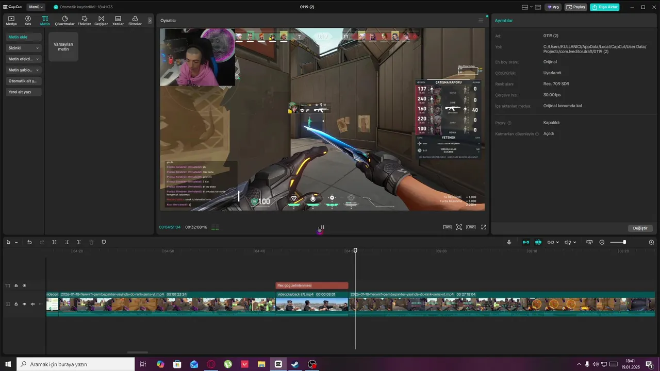
Task: Mute the main video track audio
Action: (32, 304)
